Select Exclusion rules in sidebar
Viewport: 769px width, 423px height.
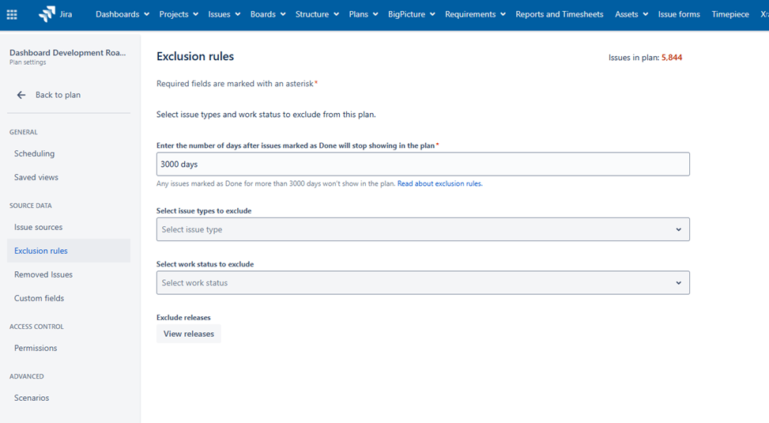69,251
